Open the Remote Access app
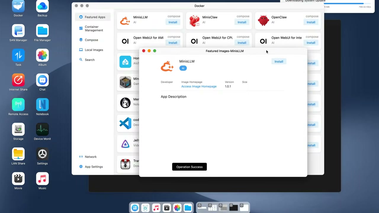The width and height of the screenshot is (379, 213). click(18, 104)
